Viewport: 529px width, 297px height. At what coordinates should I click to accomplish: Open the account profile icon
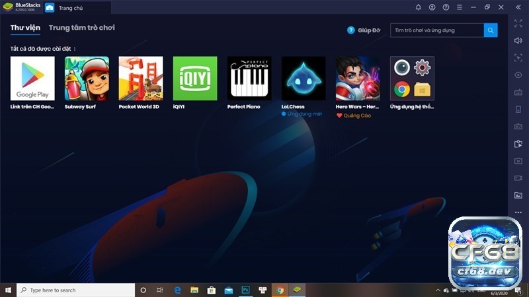click(432, 7)
